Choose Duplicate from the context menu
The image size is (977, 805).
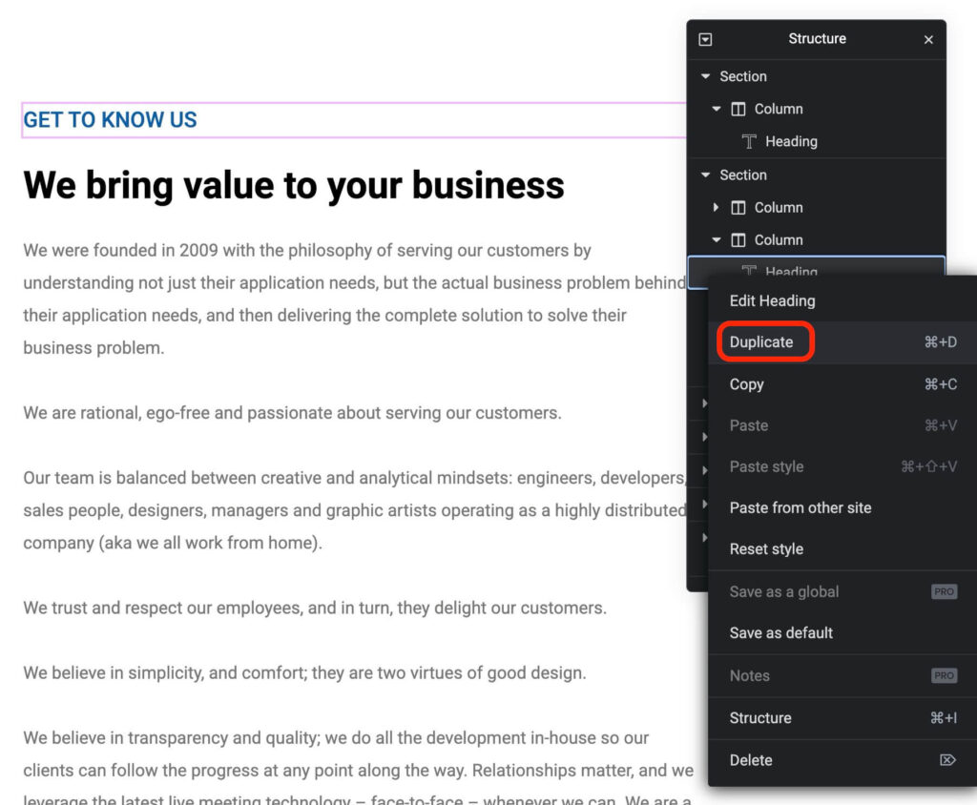pyautogui.click(x=761, y=342)
